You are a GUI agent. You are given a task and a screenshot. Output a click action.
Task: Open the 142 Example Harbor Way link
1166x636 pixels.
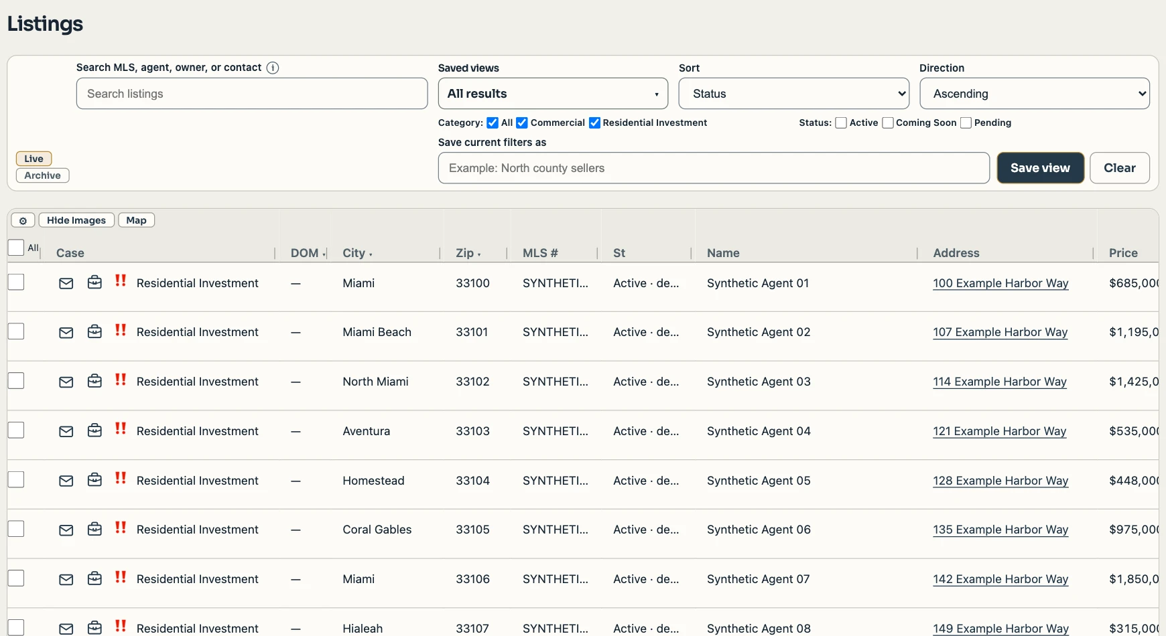tap(1000, 579)
